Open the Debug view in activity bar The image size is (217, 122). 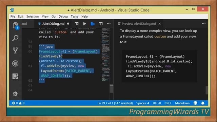(x=15, y=63)
